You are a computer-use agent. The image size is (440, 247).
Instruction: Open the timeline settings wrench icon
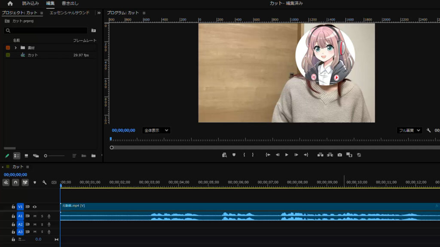pyautogui.click(x=45, y=183)
